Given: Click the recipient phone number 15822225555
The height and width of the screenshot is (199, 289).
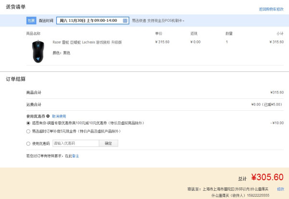Looking at the screenshot, I should pos(258,195).
